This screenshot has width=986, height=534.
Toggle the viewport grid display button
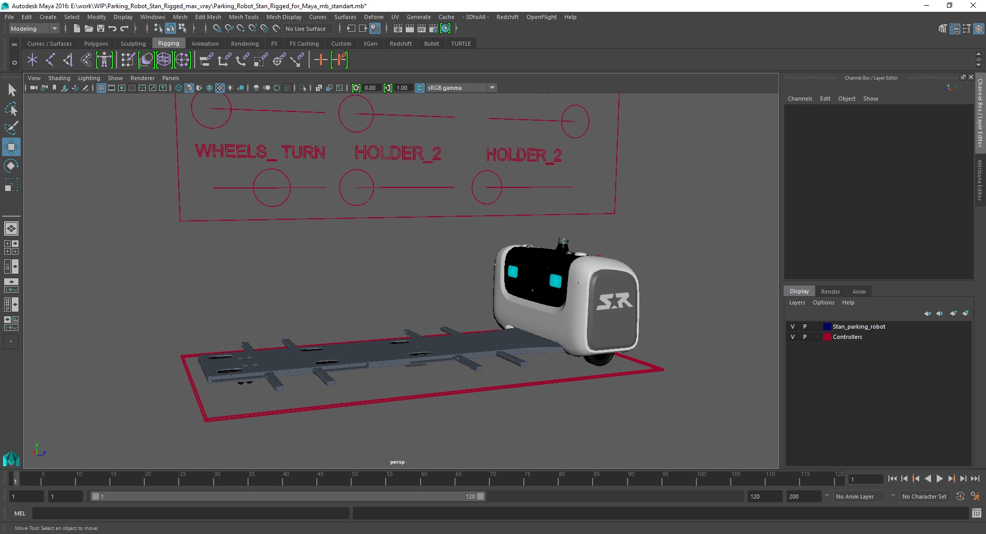coord(101,88)
